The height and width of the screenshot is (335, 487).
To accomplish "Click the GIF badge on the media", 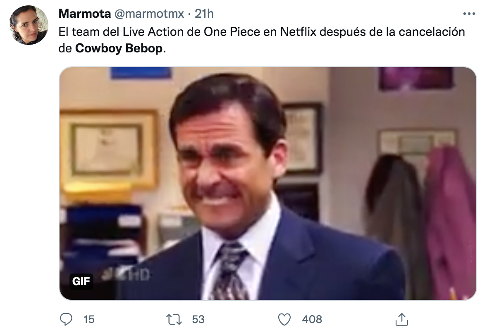I will point(81,281).
